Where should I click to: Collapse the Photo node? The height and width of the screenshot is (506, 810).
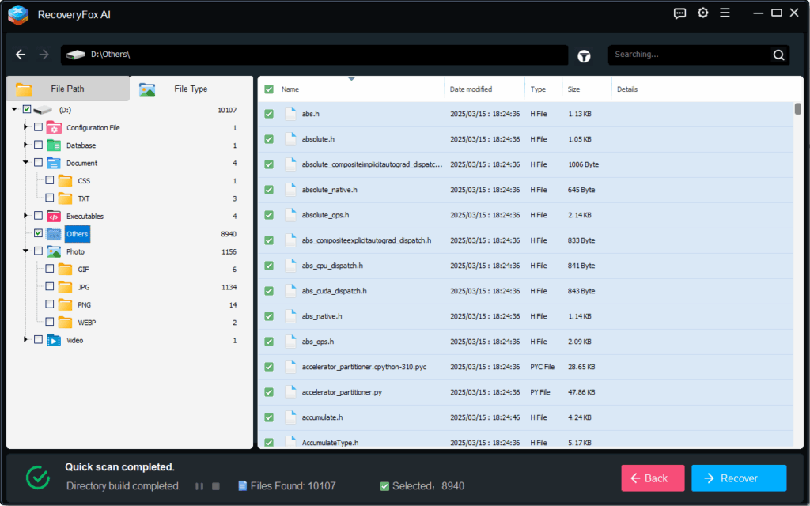tap(25, 251)
